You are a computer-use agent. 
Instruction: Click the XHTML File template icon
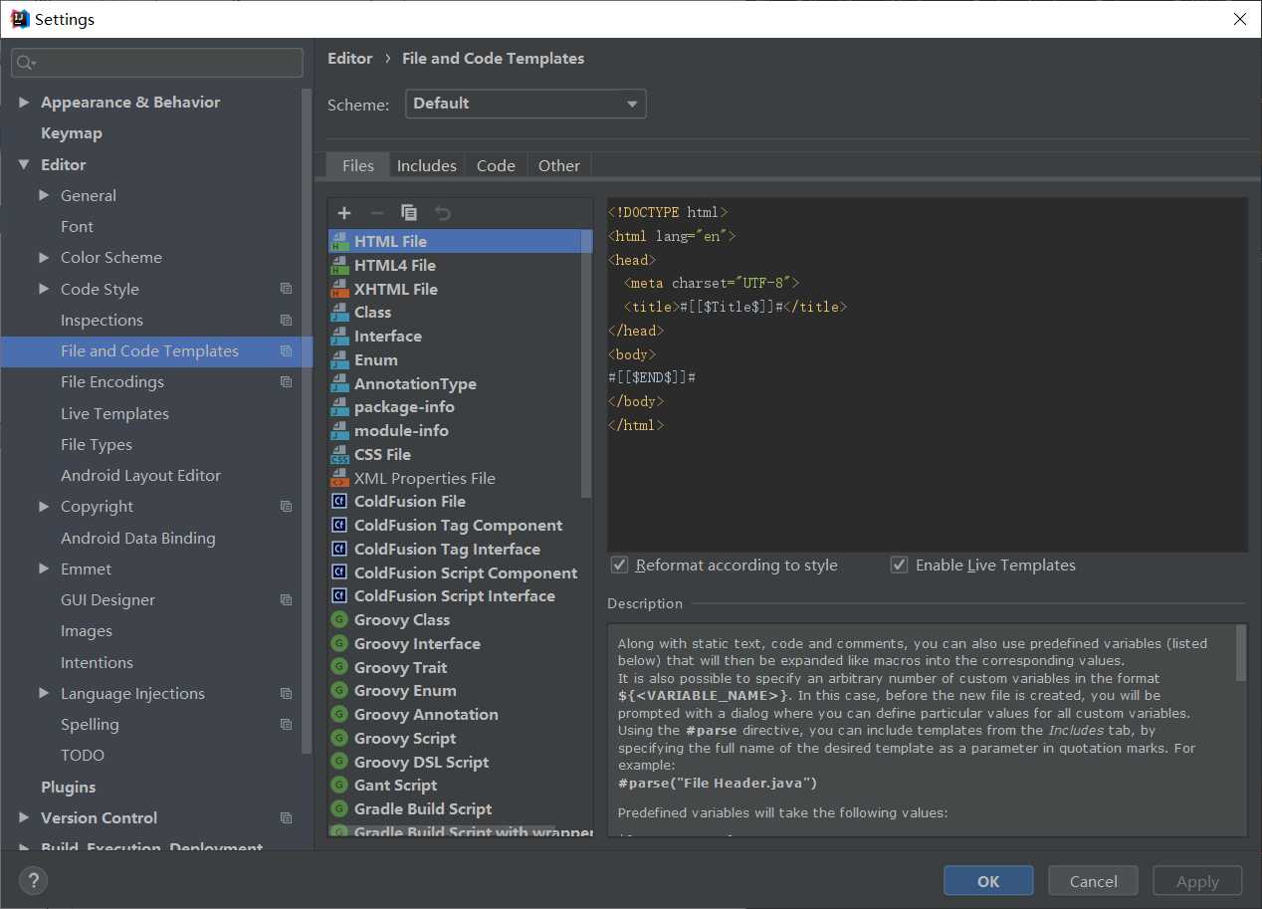[x=339, y=290]
